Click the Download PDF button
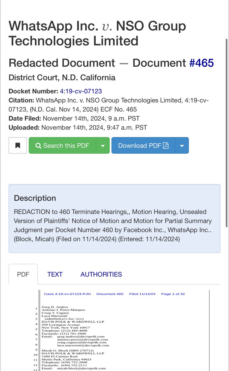 (143, 145)
